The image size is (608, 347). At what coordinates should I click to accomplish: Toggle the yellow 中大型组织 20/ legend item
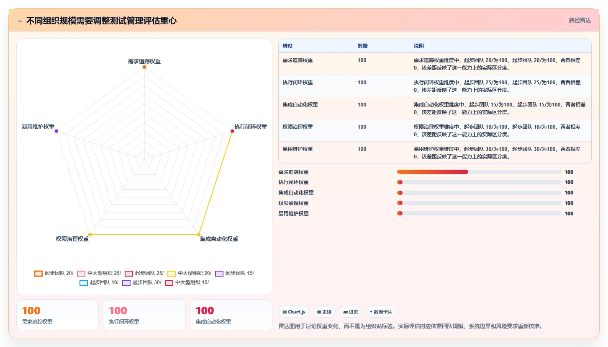point(190,273)
